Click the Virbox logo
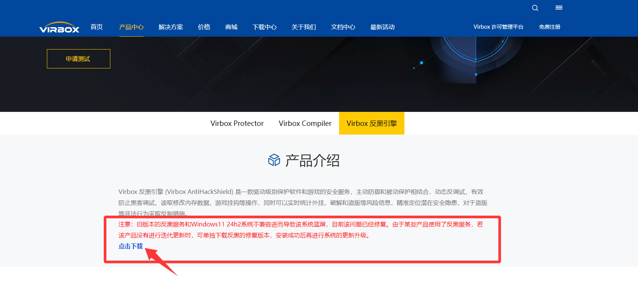This screenshot has height=285, width=638. coord(59,28)
